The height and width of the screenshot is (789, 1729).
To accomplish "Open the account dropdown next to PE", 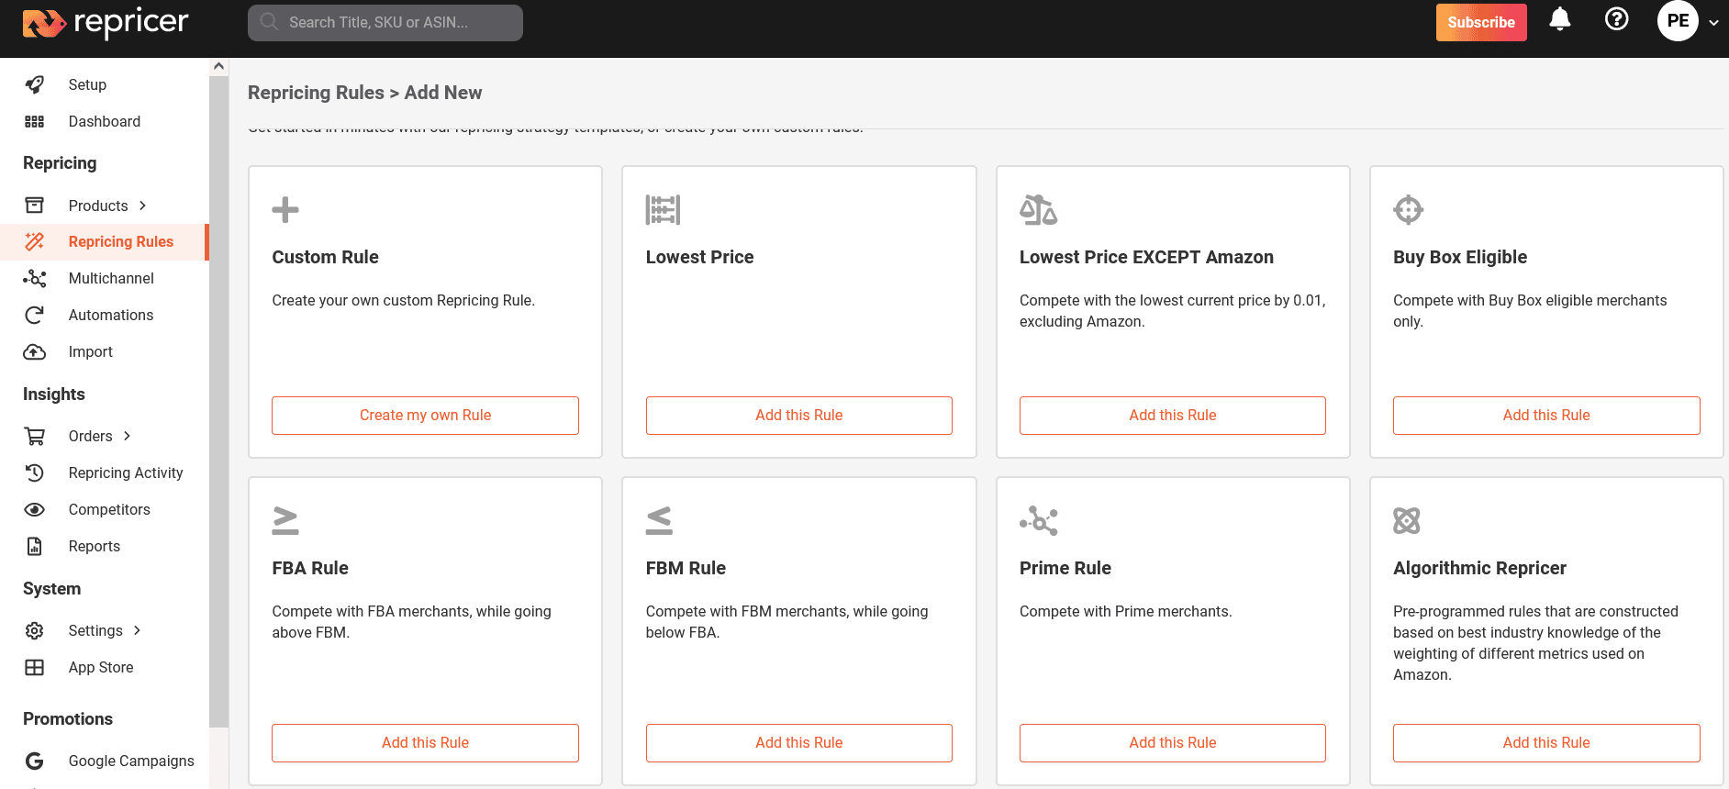I will [x=1715, y=21].
